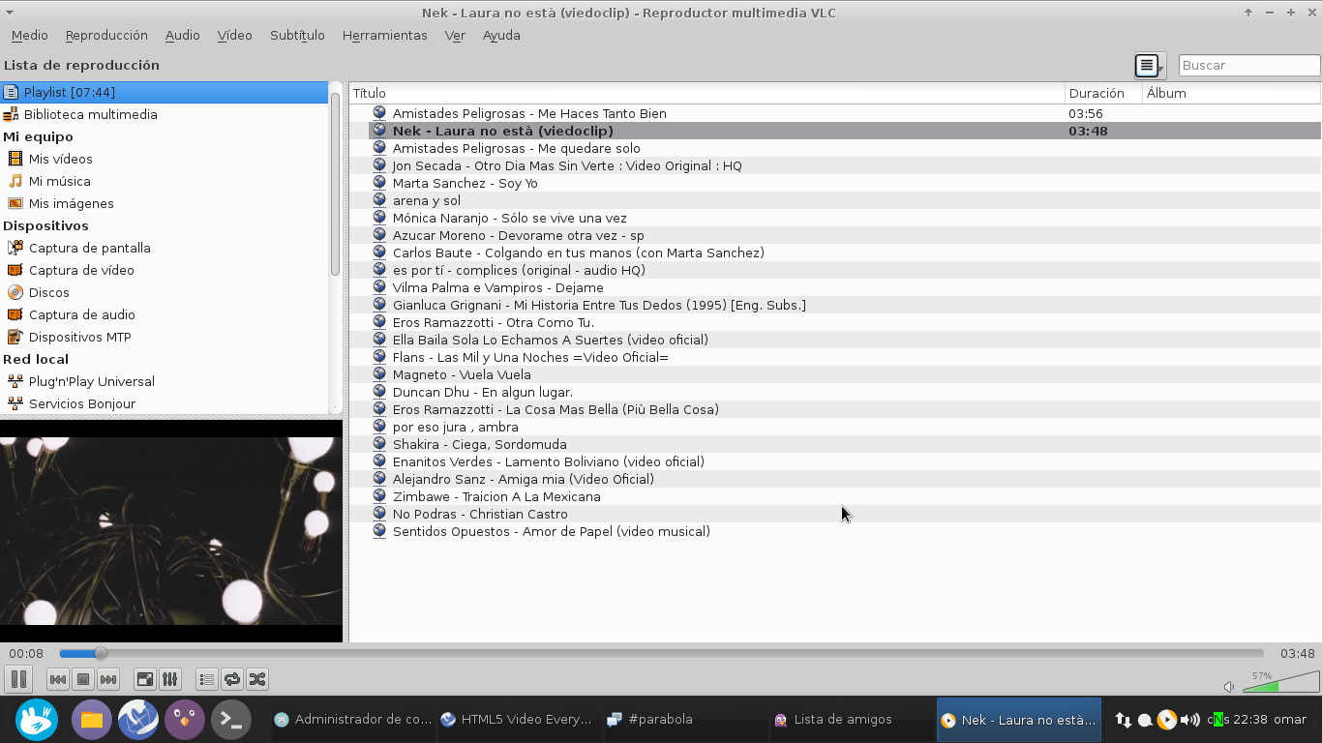Screen dimensions: 1322x743
Task: Sort playlist by Álbum column header
Action: pos(1231,94)
